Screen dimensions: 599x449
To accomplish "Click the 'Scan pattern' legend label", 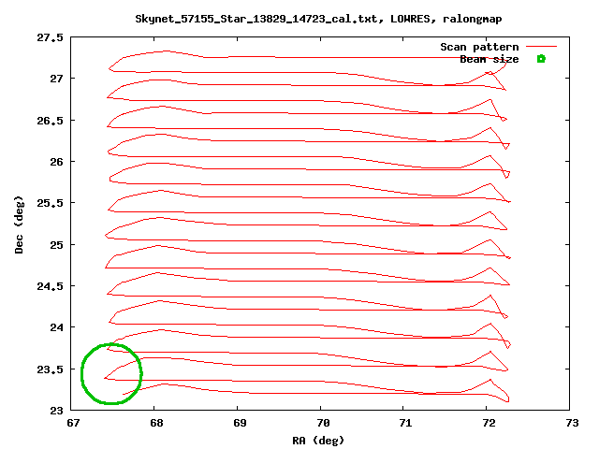I will [x=479, y=47].
